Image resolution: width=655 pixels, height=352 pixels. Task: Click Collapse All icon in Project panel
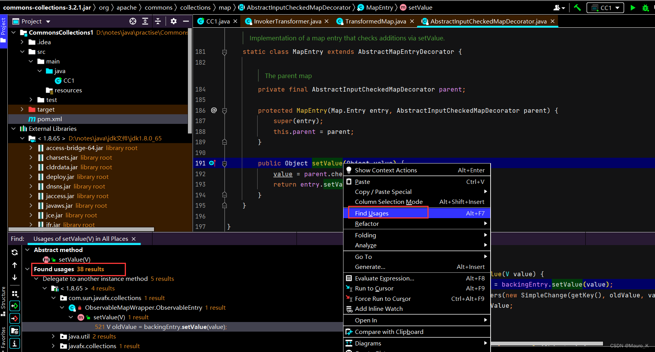click(x=158, y=21)
